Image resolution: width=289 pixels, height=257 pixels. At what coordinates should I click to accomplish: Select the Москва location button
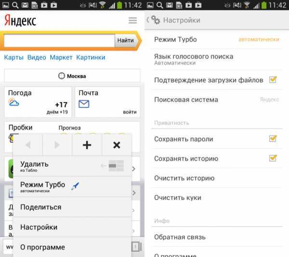(72, 76)
